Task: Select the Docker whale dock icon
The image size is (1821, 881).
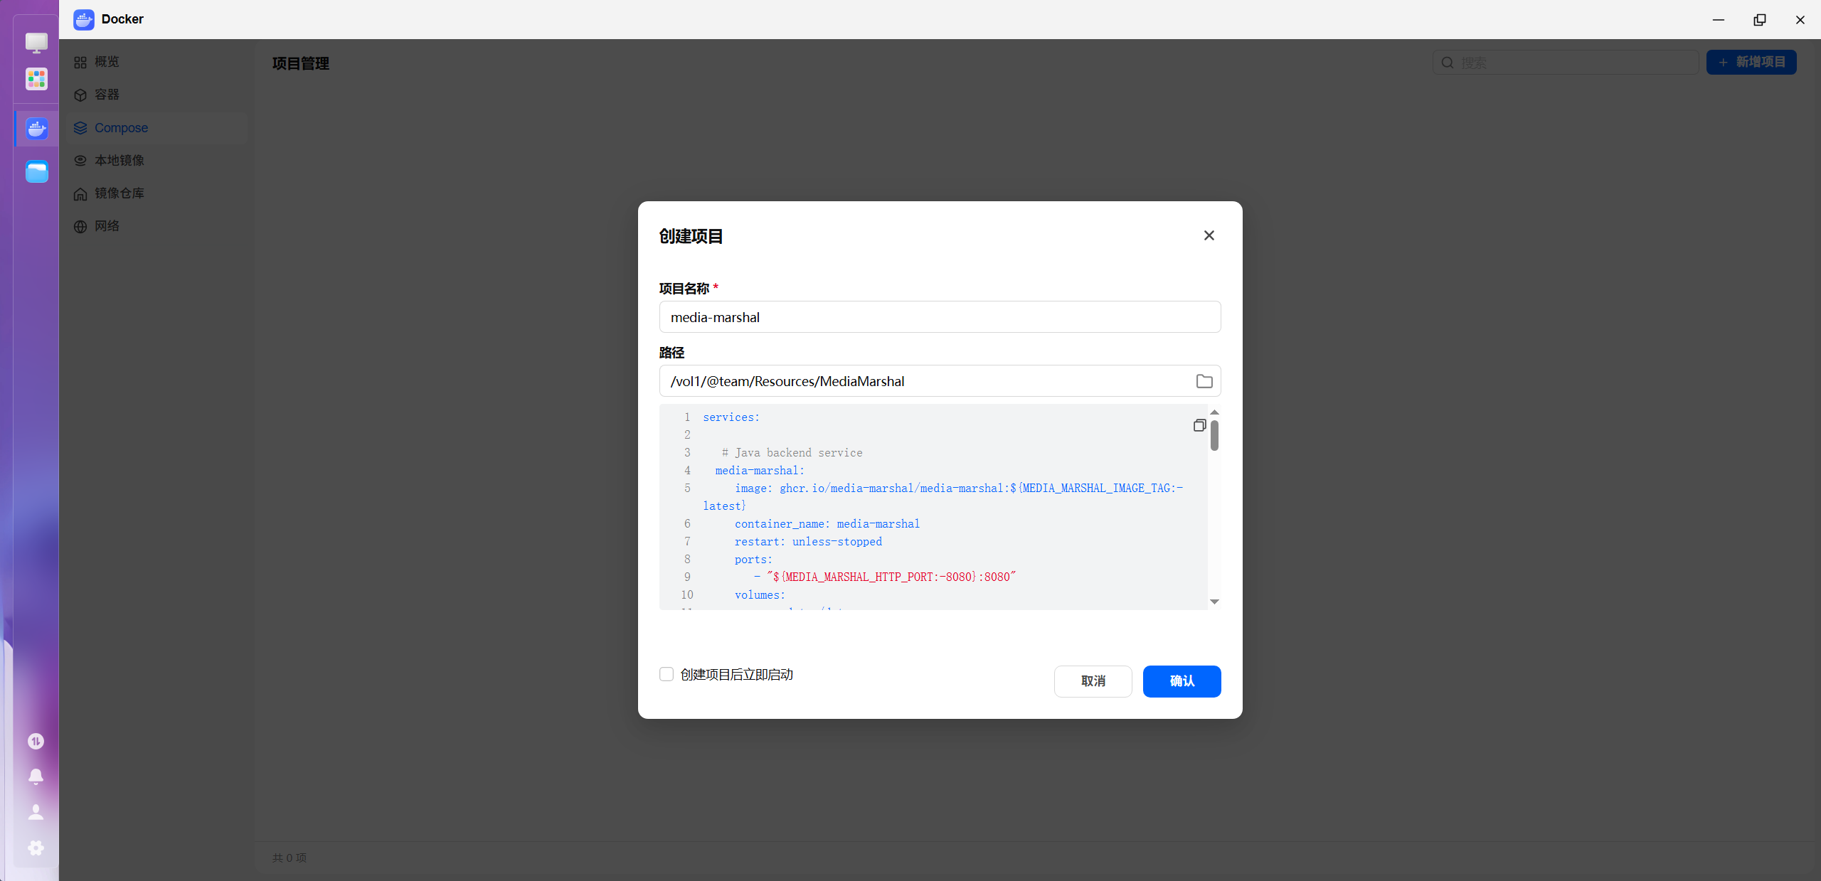Action: 36,129
